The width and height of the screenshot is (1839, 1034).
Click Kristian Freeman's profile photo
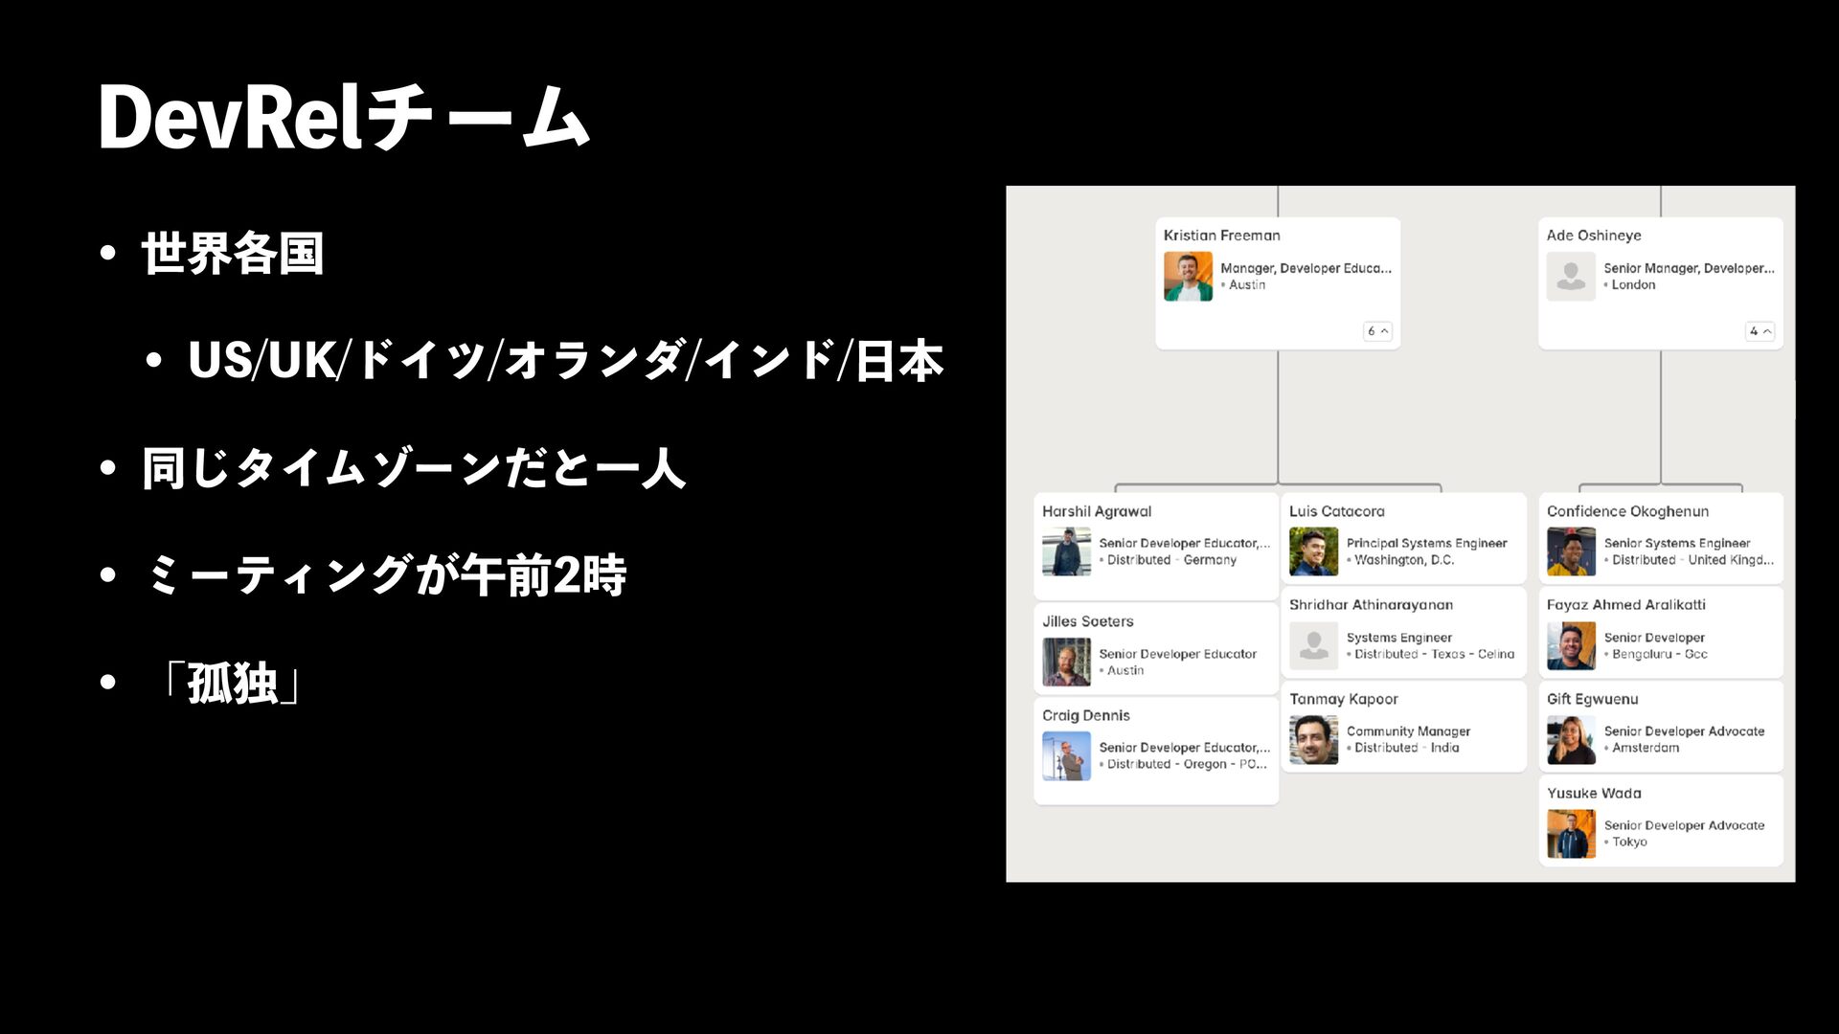click(x=1188, y=277)
